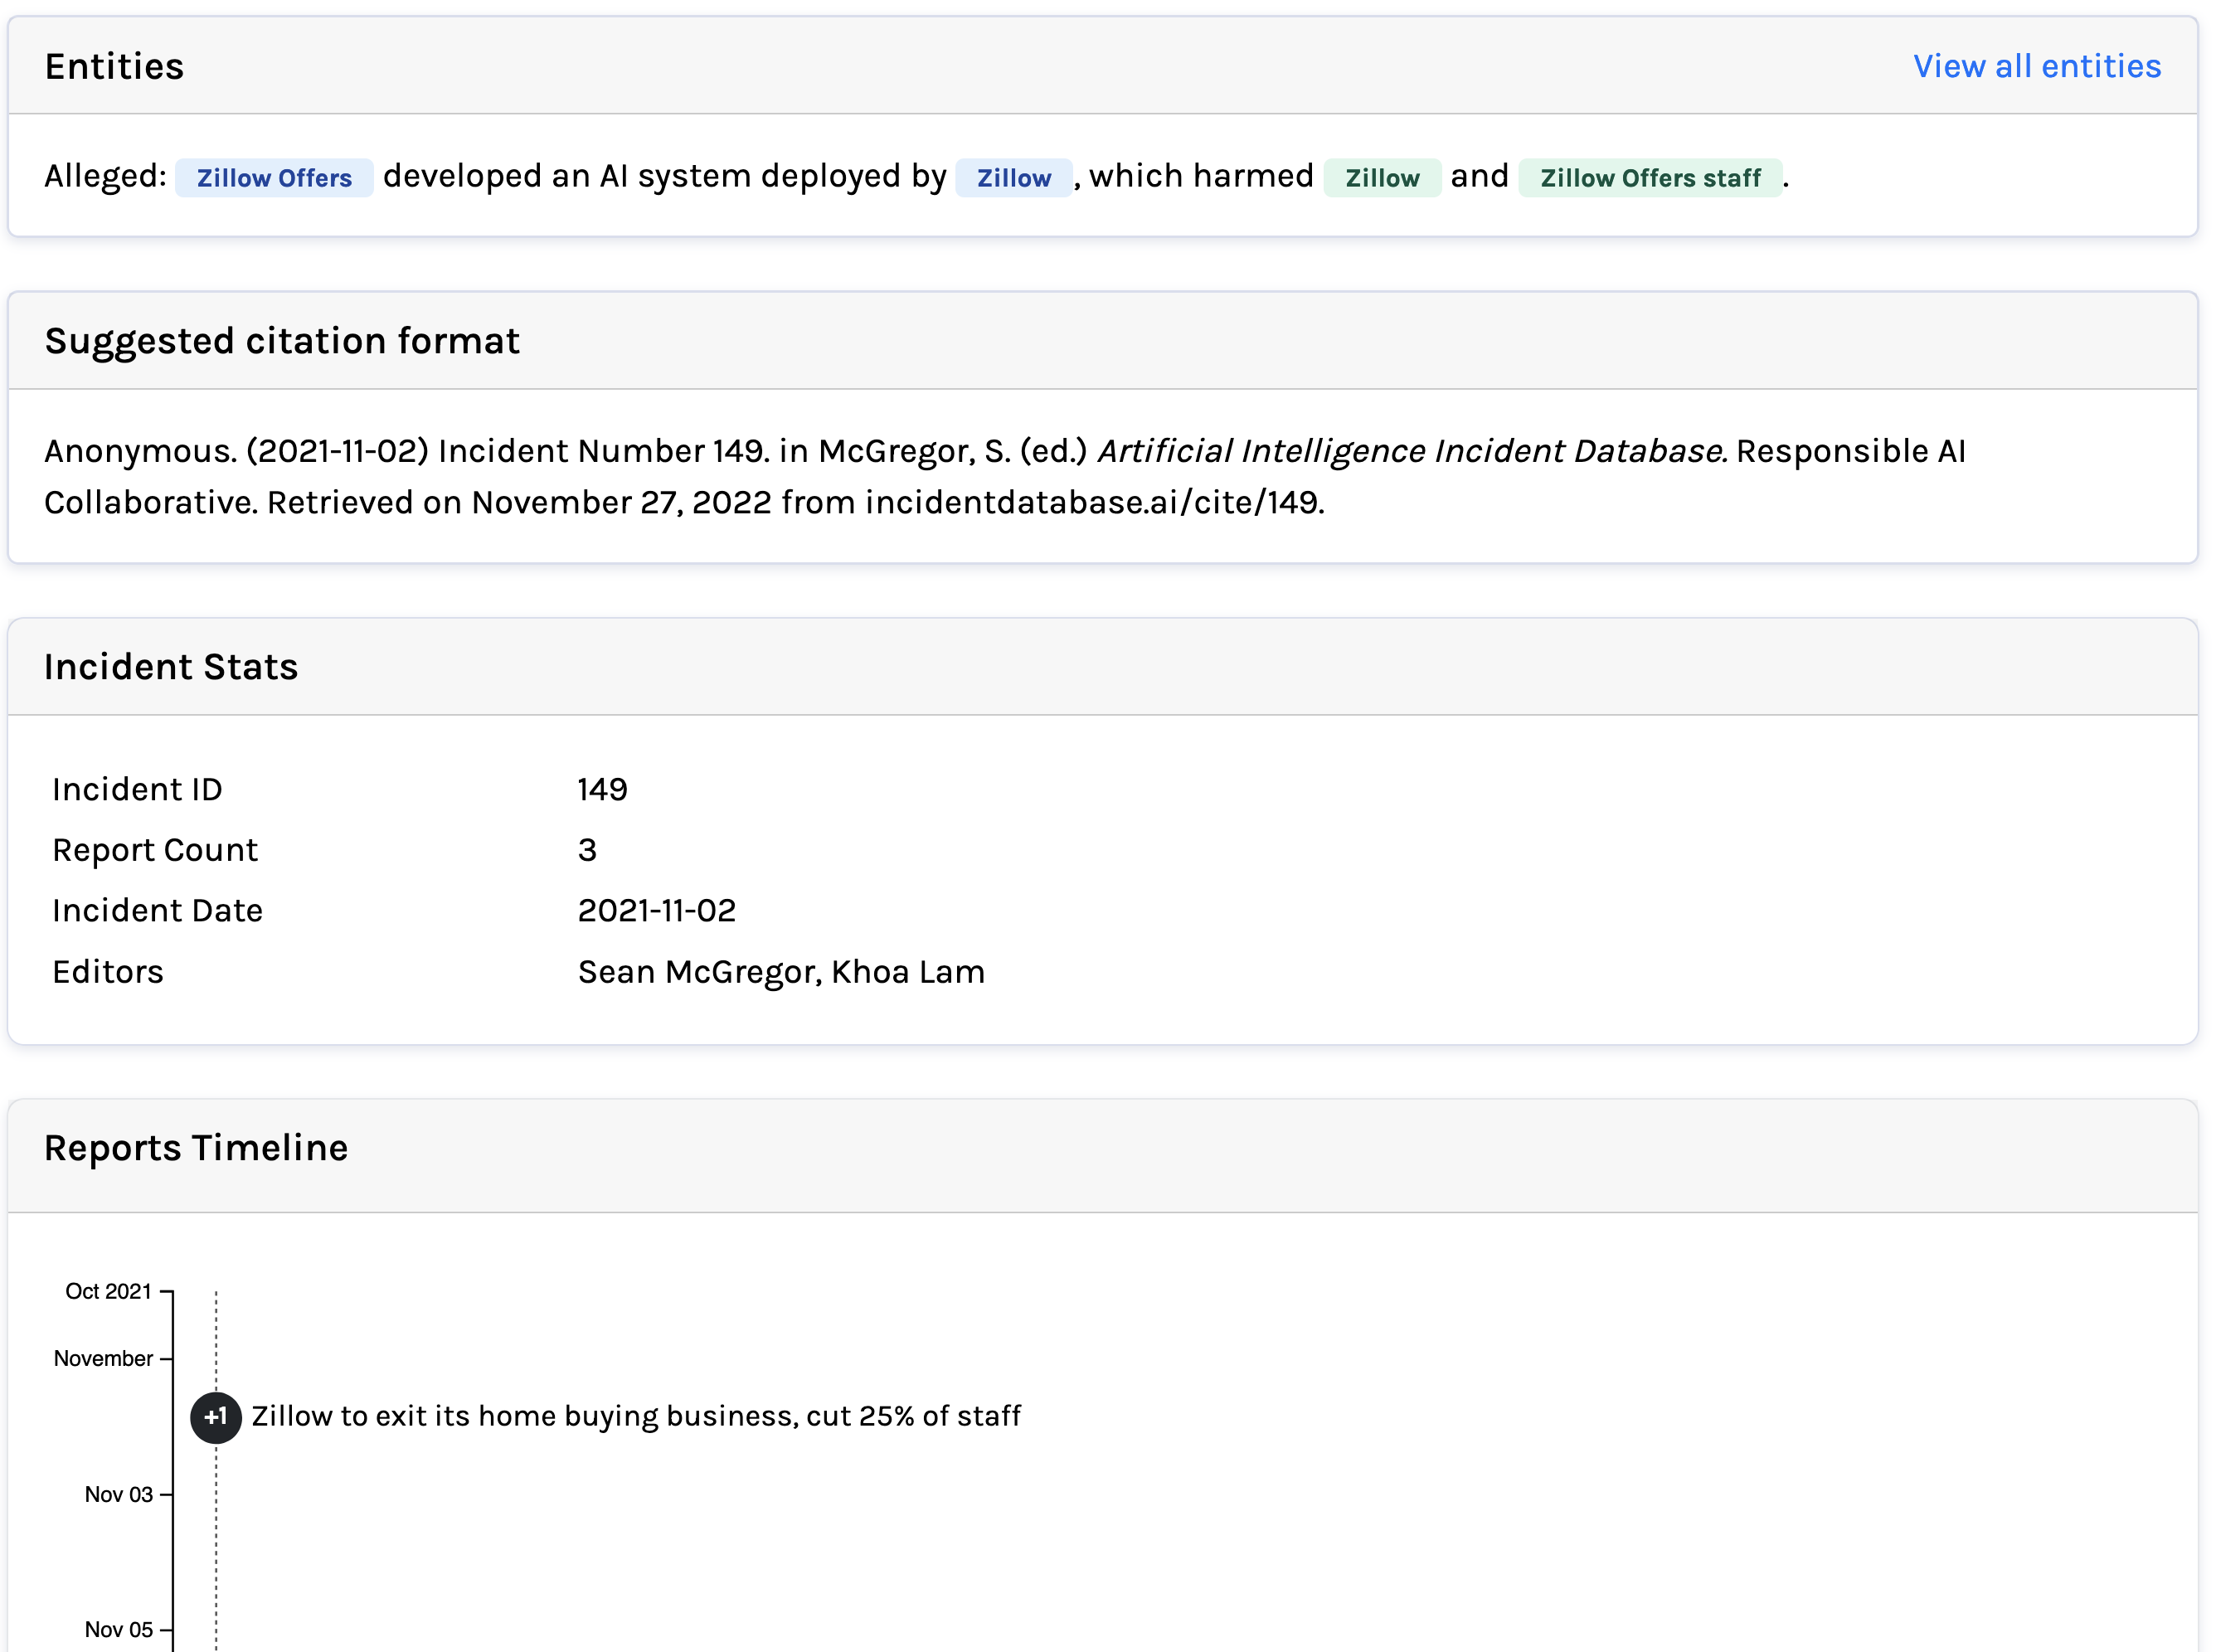Viewport: 2216px width, 1652px height.
Task: Click the Incident ID value 149
Action: pyautogui.click(x=602, y=789)
